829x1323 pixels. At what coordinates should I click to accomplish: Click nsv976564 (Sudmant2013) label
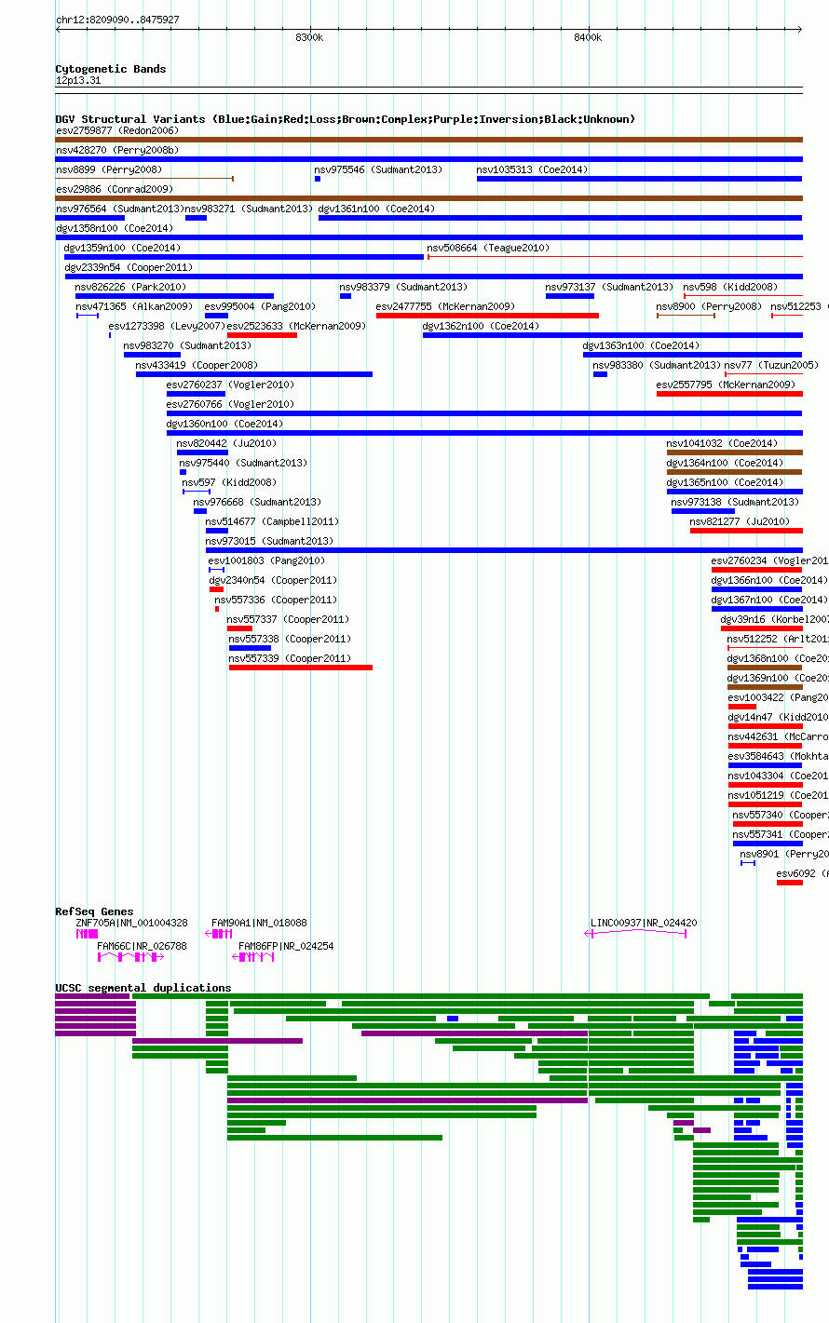coord(120,209)
